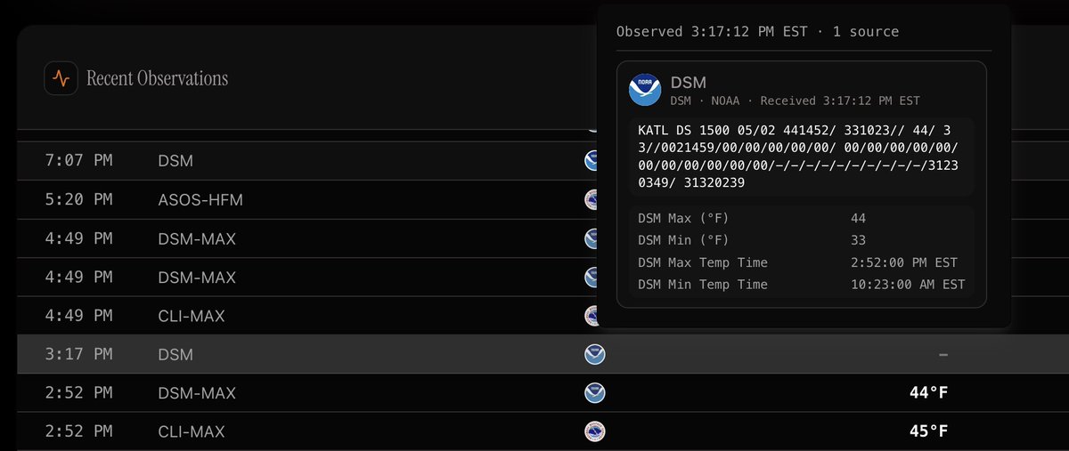Click the 'DSM Max Temp Time' label
The width and height of the screenshot is (1069, 451).
pyautogui.click(x=703, y=262)
